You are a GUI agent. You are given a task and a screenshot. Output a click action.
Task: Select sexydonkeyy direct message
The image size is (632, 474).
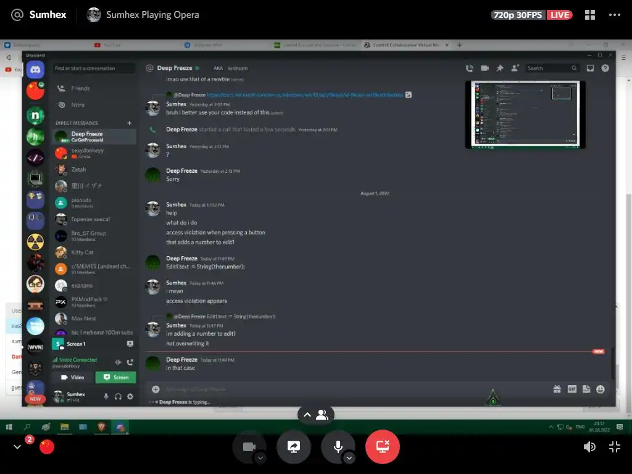click(x=94, y=153)
